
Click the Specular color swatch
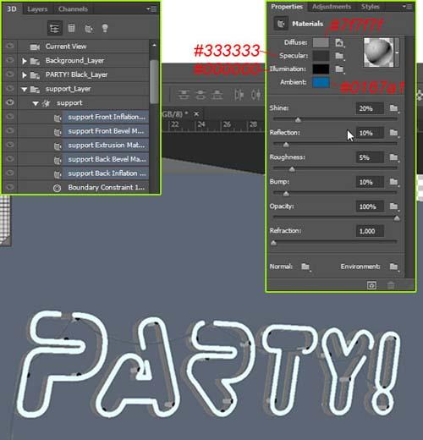click(321, 56)
